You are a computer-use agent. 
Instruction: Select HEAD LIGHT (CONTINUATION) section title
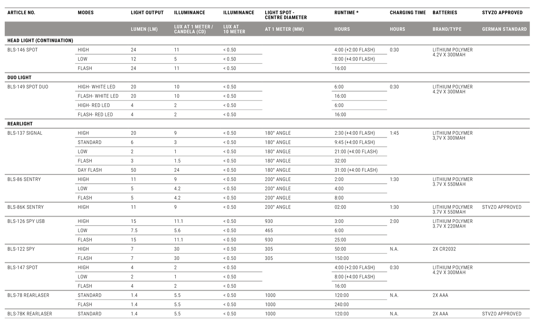(x=40, y=40)
